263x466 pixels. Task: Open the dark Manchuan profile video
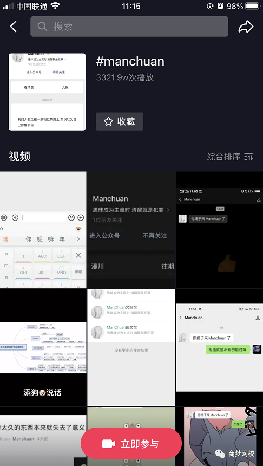coord(131,230)
